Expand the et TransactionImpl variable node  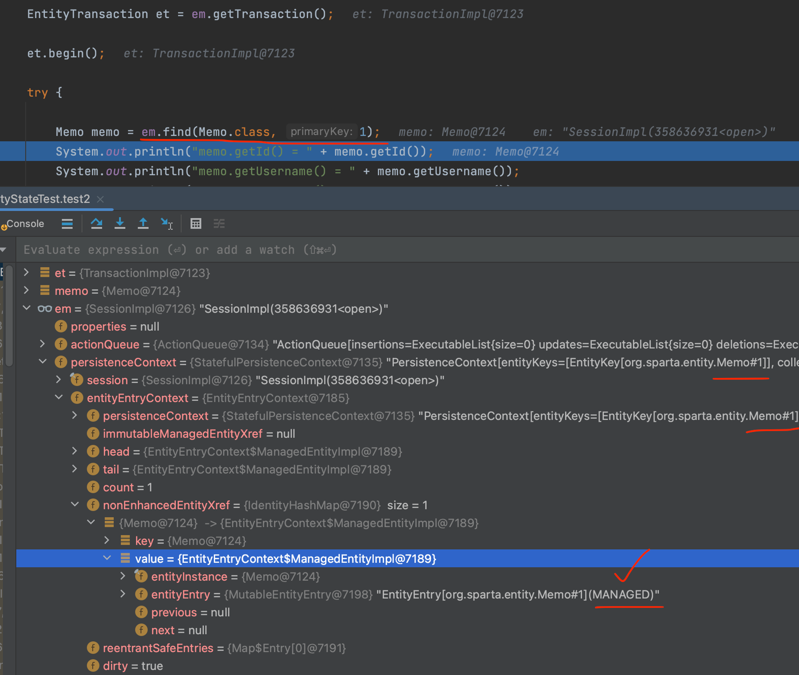click(26, 273)
